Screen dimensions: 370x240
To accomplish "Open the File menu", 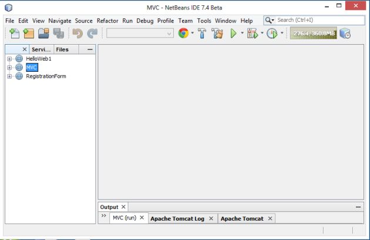I will coord(9,21).
